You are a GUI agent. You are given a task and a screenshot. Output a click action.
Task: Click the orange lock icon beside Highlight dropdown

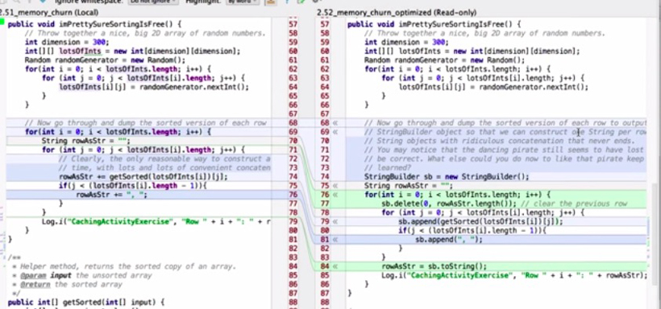(270, 2)
